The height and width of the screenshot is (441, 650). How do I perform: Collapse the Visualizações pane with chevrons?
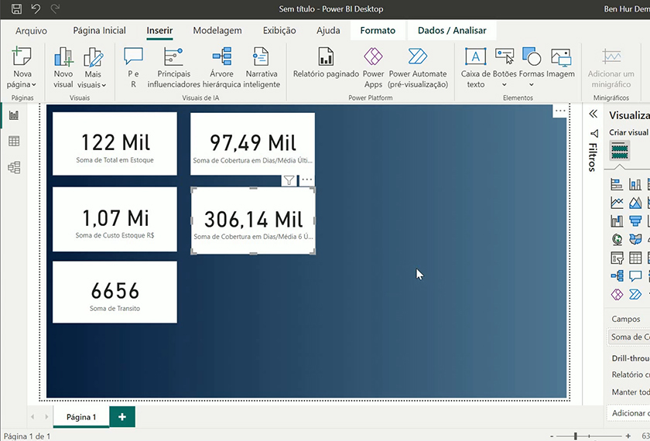tap(594, 114)
